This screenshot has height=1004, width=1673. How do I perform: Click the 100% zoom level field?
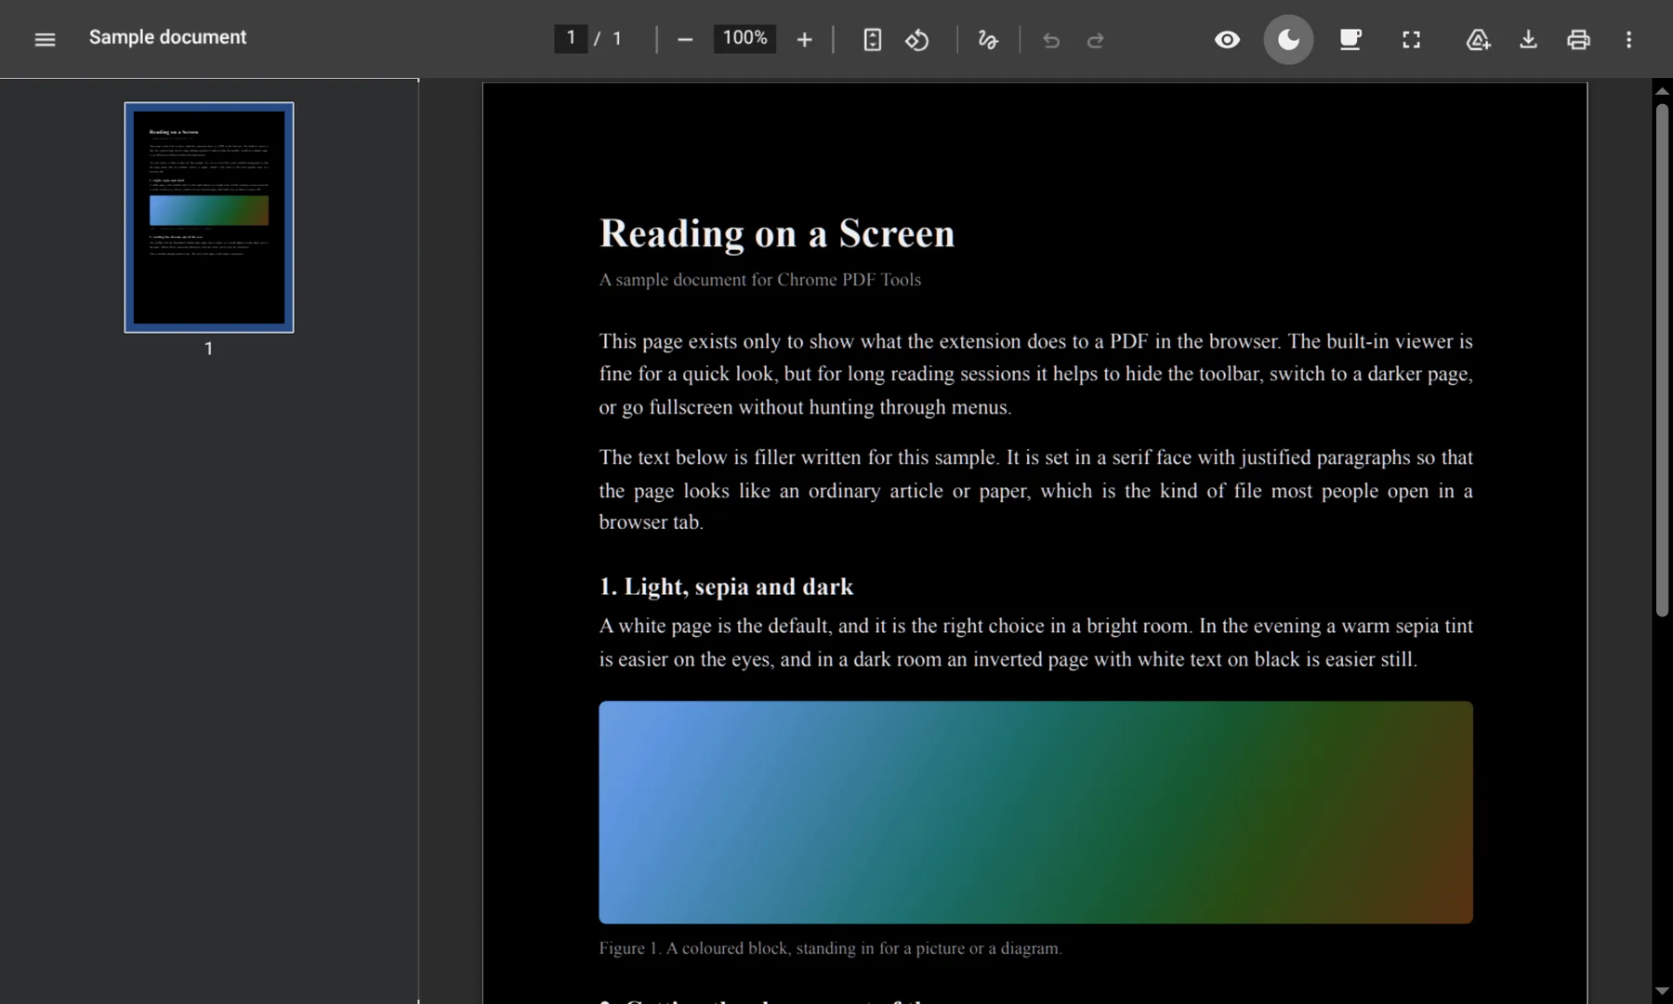coord(744,38)
